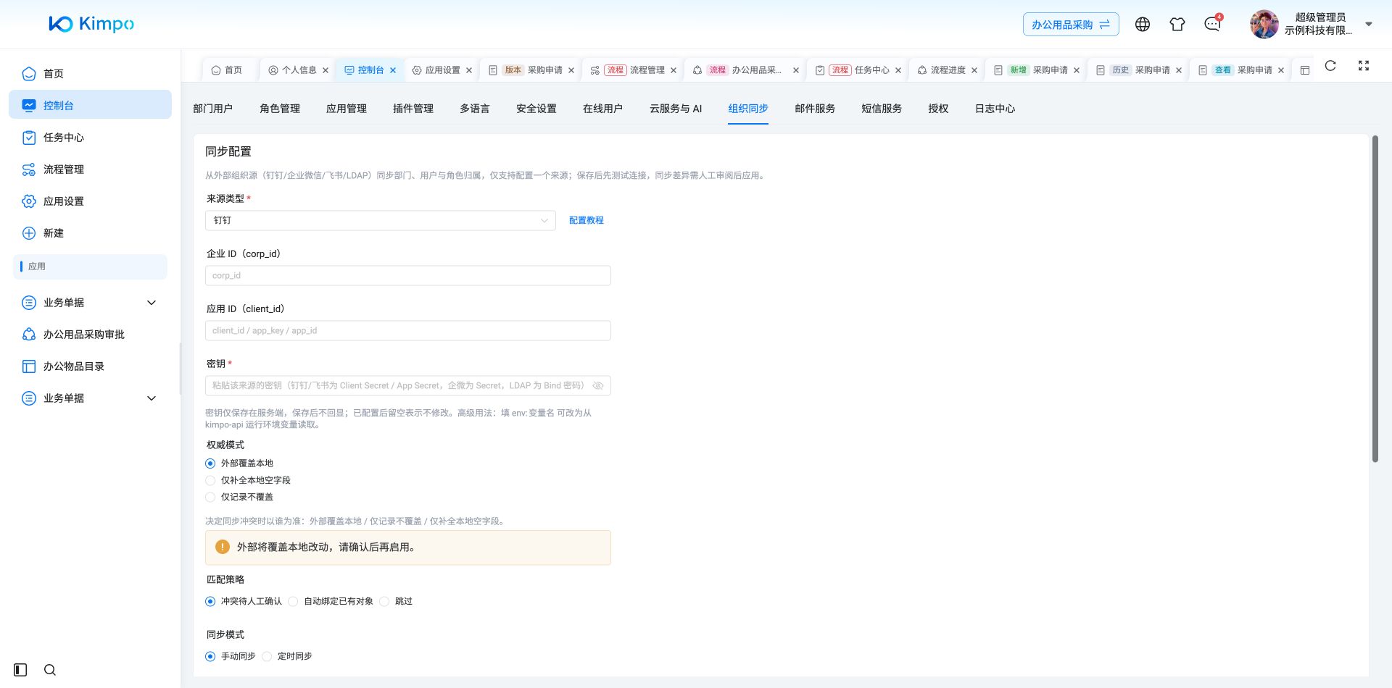The width and height of the screenshot is (1392, 688).
Task: Focus the corp_id input field
Action: pyautogui.click(x=408, y=275)
